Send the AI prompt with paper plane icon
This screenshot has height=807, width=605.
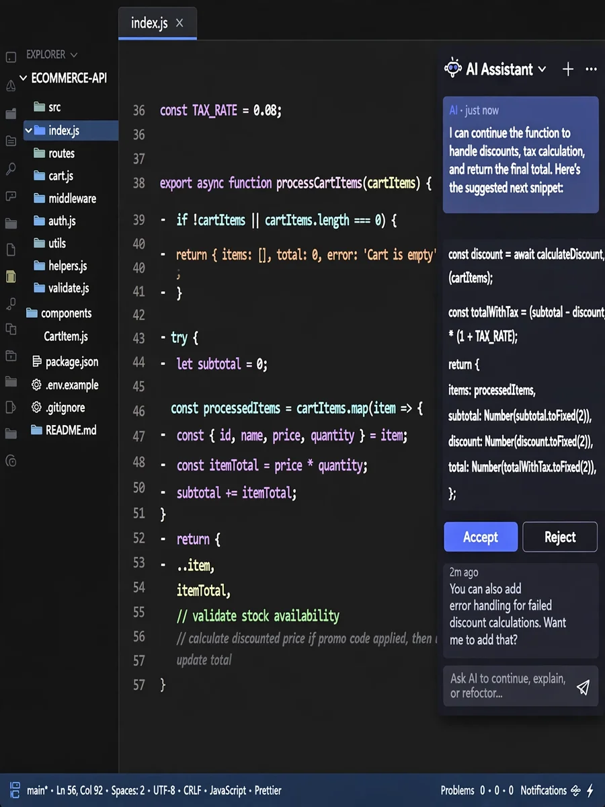click(583, 687)
